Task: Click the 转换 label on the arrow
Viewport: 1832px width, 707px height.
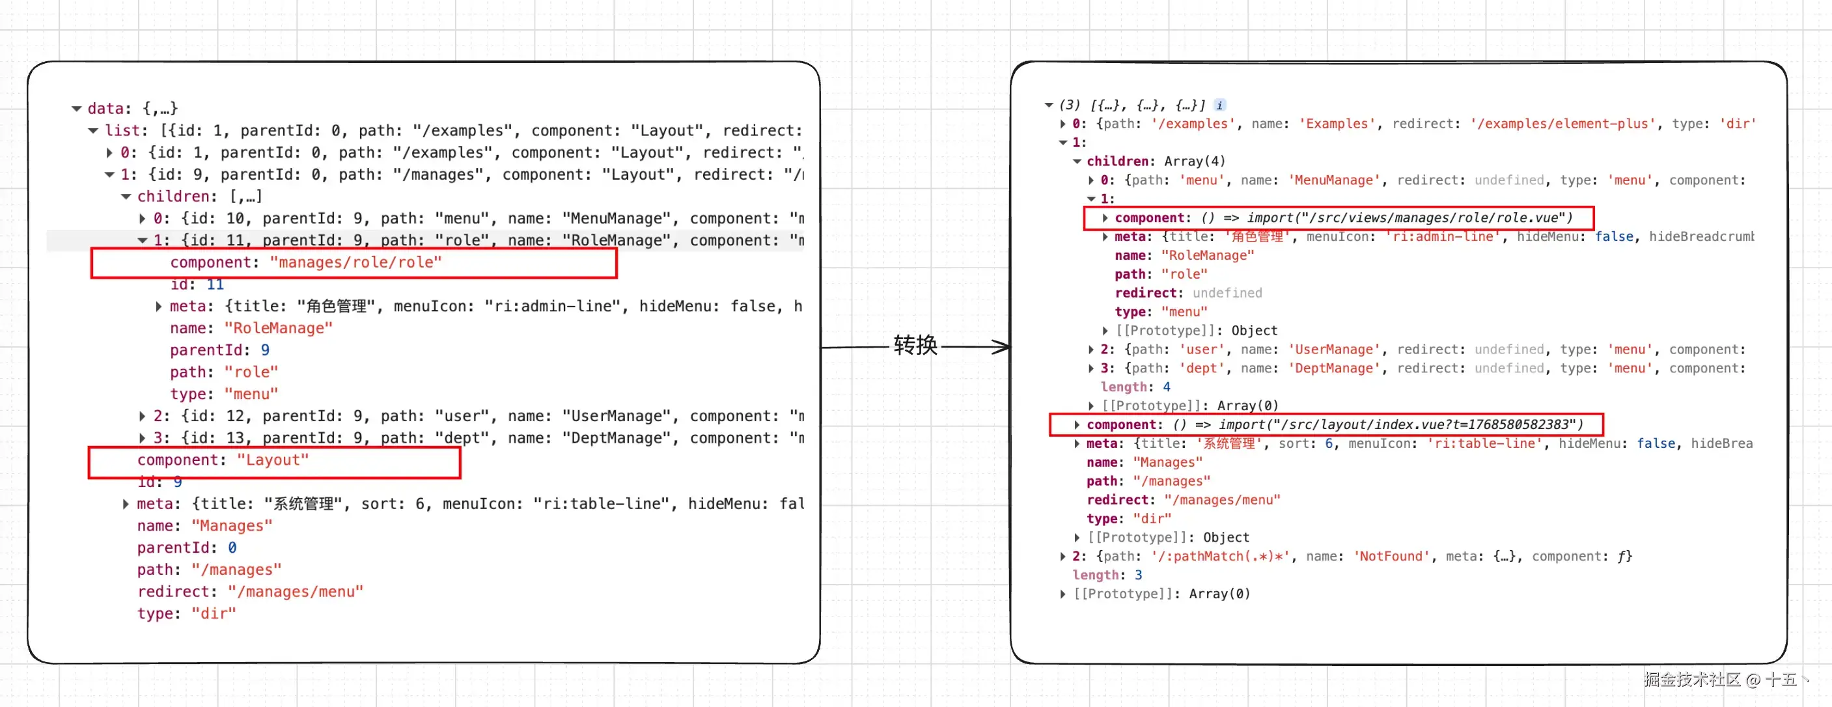Action: pyautogui.click(x=915, y=346)
